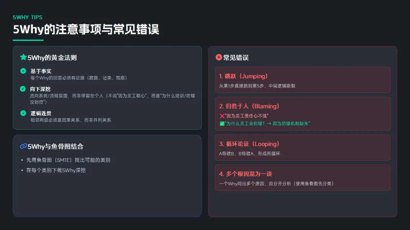Click the 5WHY TIPS label at top
The image size is (410, 230).
tap(28, 17)
